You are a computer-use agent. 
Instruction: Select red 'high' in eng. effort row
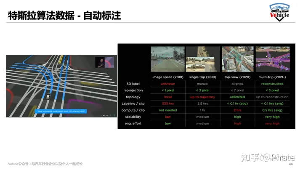pyautogui.click(x=237, y=123)
